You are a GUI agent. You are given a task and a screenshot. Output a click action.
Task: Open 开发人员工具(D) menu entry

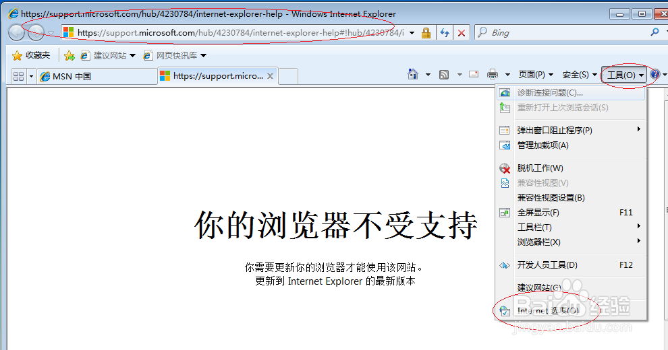tap(571, 265)
